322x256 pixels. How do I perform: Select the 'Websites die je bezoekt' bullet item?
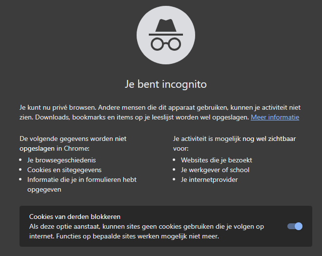click(217, 160)
